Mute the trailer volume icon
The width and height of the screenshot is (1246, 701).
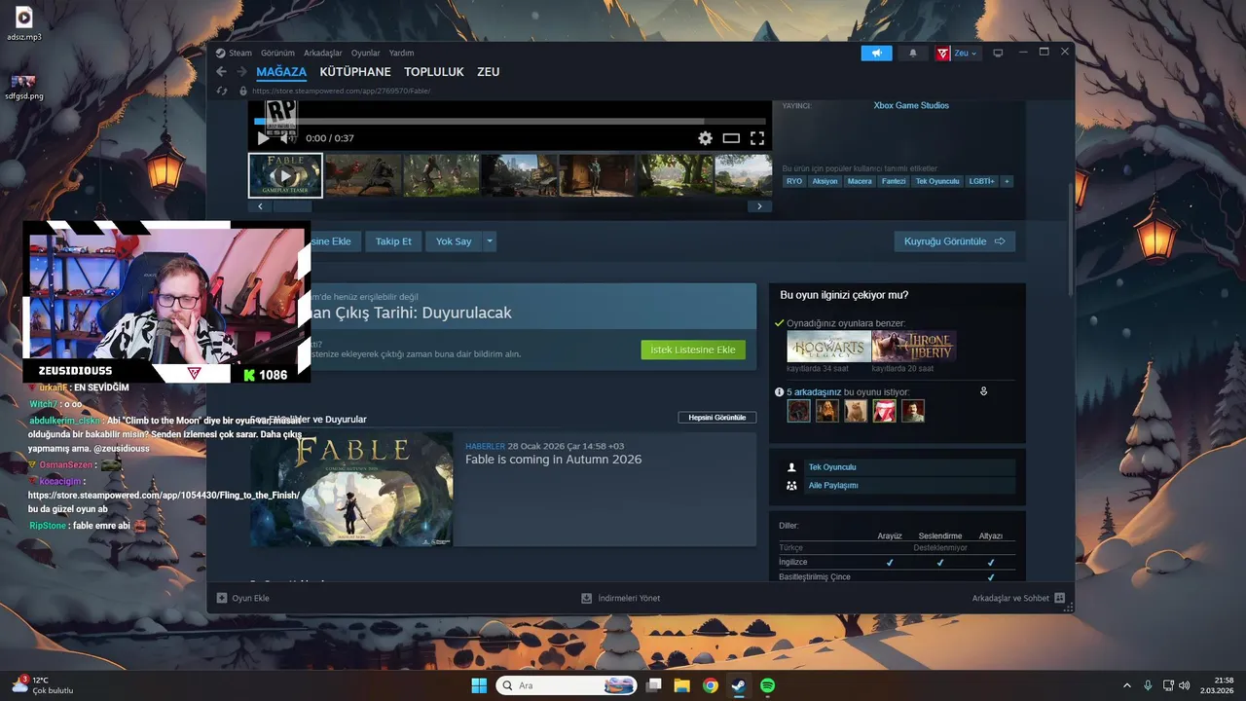click(287, 138)
